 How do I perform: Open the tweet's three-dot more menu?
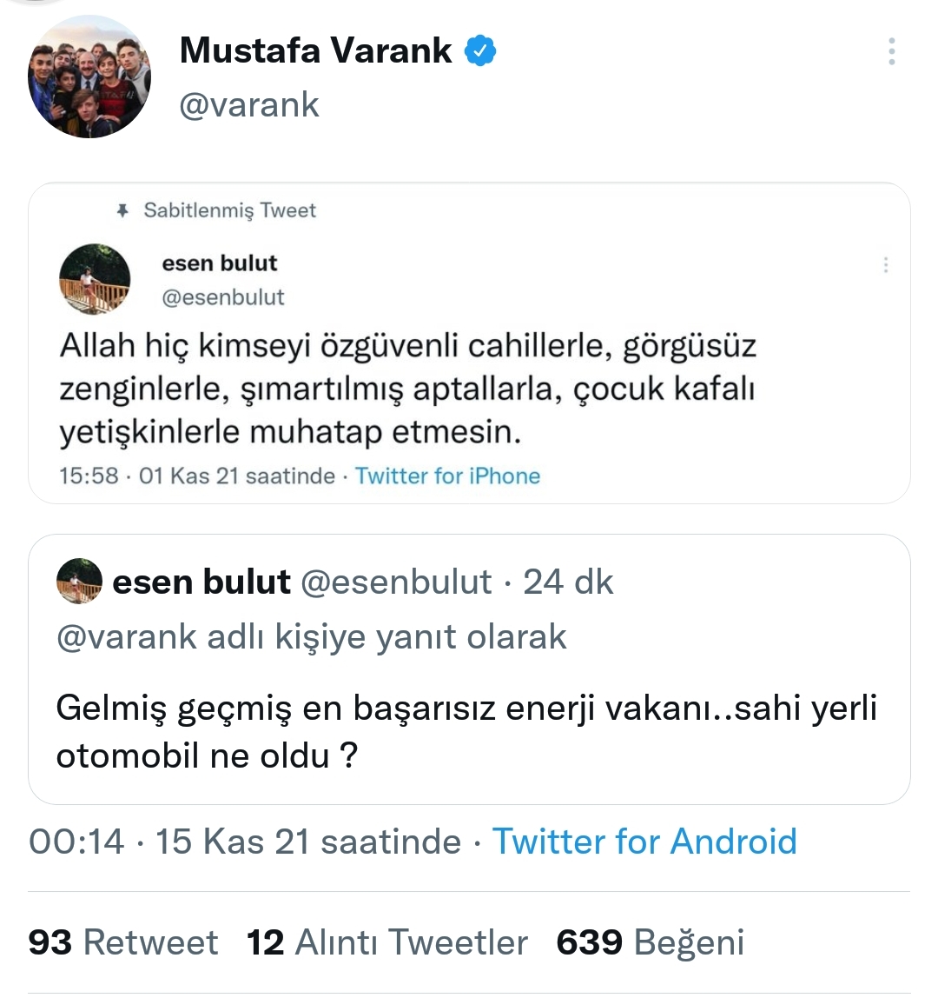[891, 52]
